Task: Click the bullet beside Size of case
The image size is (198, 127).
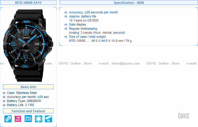Action: 66,37
